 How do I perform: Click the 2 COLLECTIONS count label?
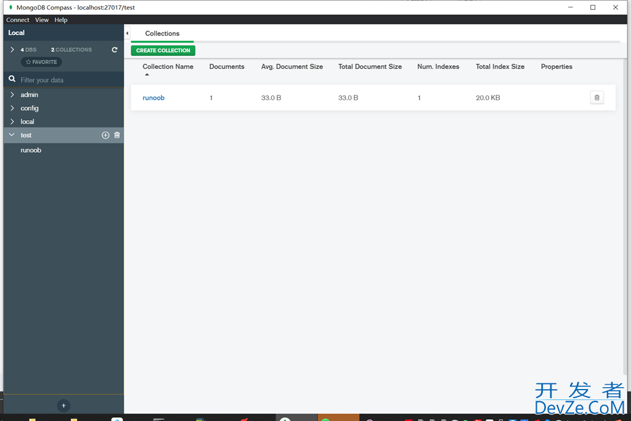pyautogui.click(x=71, y=49)
